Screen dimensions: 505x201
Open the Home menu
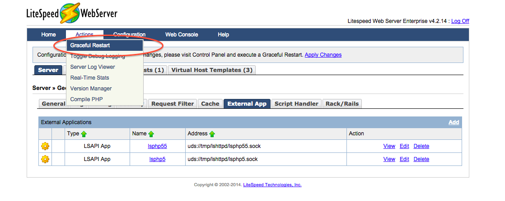pyautogui.click(x=48, y=35)
